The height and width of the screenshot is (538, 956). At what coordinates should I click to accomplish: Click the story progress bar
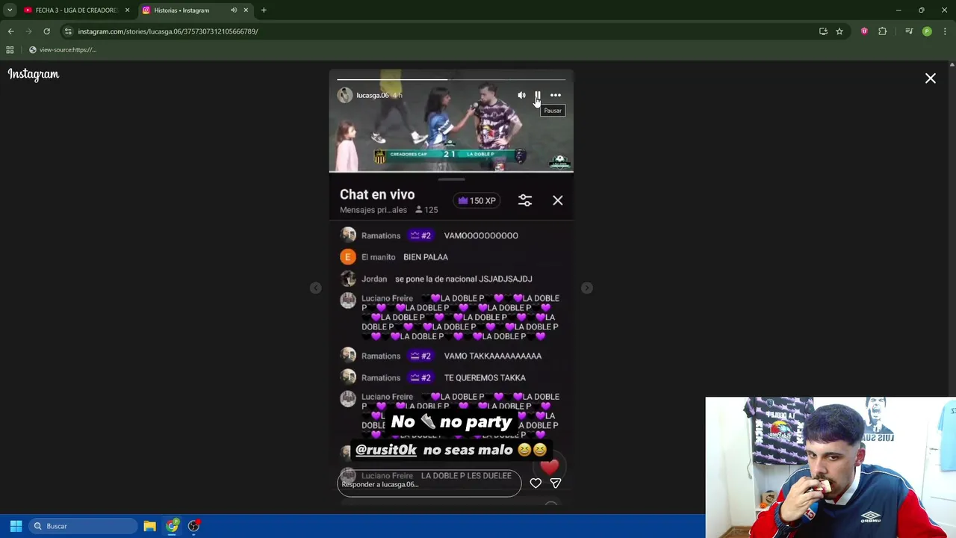(451, 79)
